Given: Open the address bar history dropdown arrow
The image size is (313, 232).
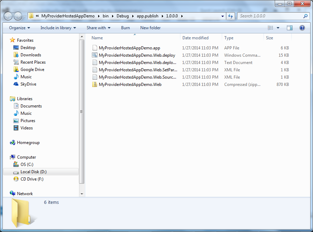Looking at the screenshot, I should coord(222,16).
